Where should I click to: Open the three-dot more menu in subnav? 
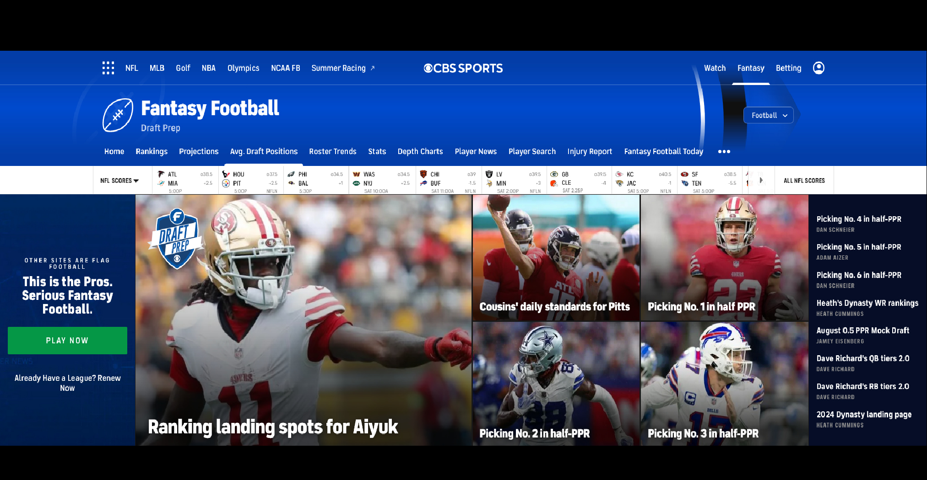pos(724,151)
